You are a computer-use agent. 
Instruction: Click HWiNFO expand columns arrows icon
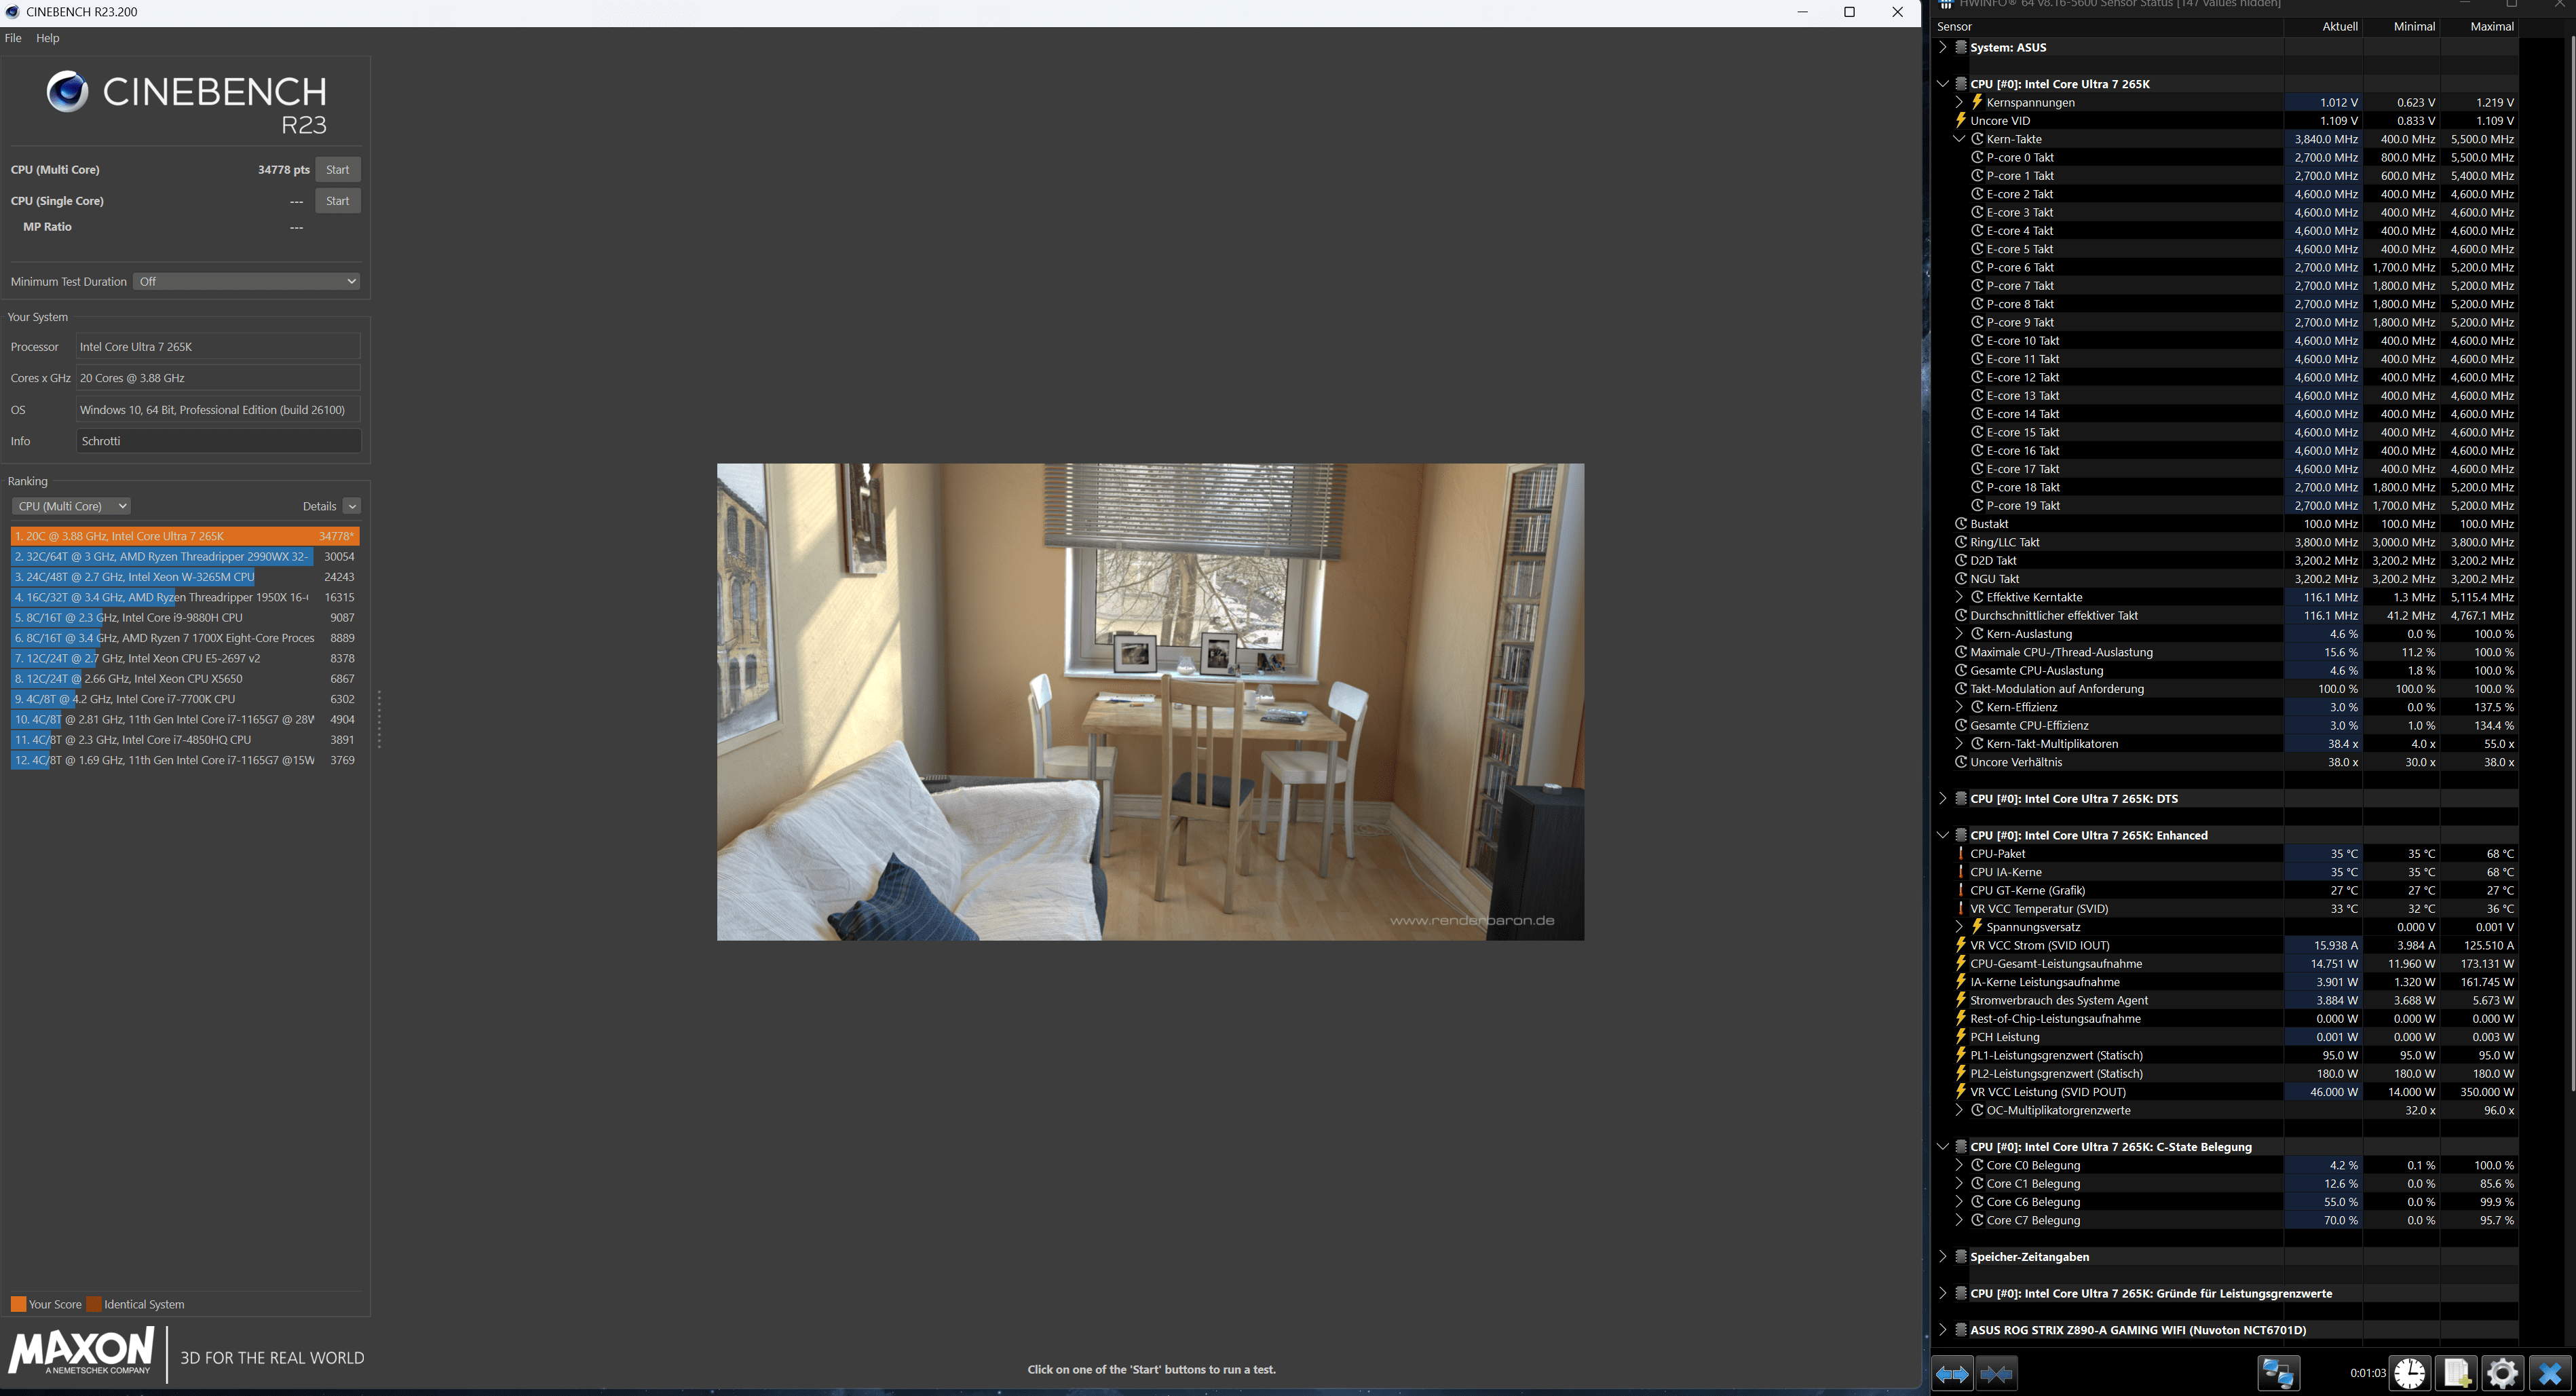1952,1374
